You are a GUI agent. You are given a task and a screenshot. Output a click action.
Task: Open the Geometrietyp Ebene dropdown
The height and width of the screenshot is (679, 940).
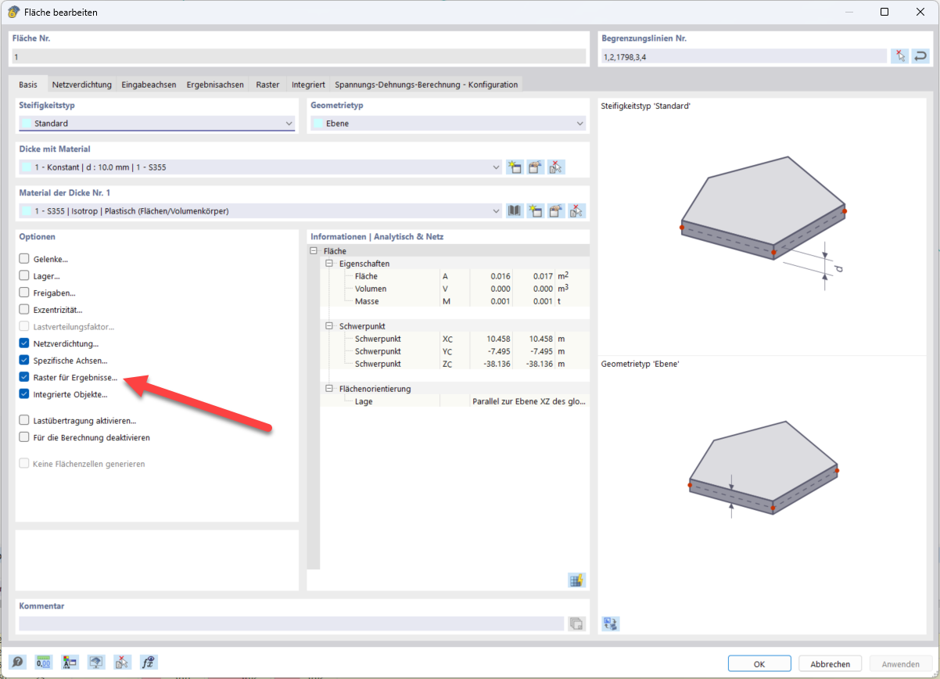coord(447,124)
